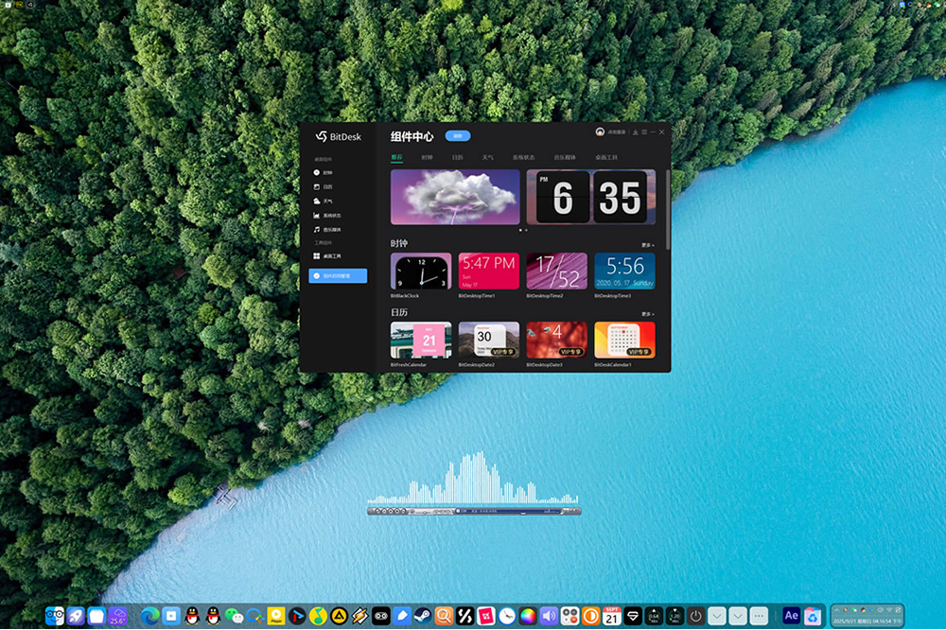Image resolution: width=946 pixels, height=630 pixels.
Task: Open the storm cloud weather banner
Action: click(x=455, y=197)
